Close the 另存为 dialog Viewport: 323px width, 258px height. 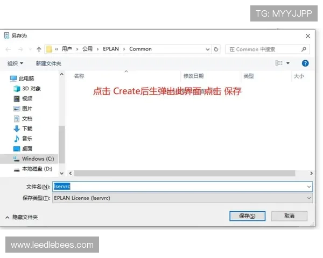point(308,36)
